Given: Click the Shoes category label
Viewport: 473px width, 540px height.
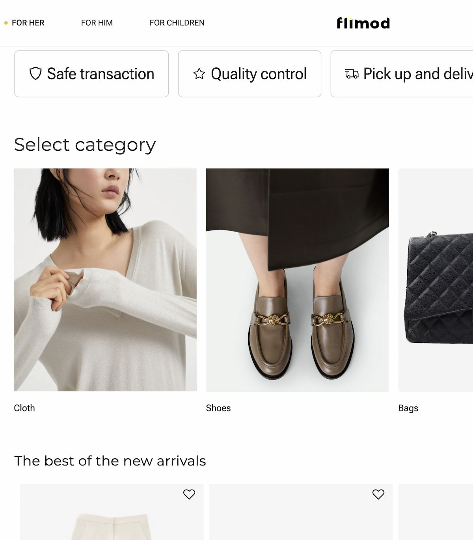Looking at the screenshot, I should [218, 408].
